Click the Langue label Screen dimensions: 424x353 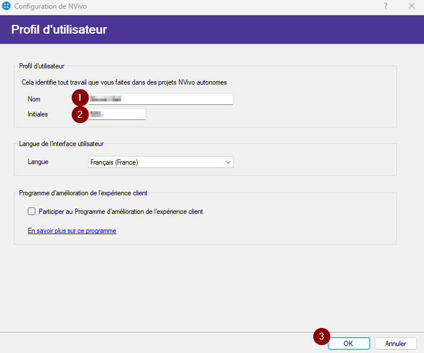tap(38, 162)
